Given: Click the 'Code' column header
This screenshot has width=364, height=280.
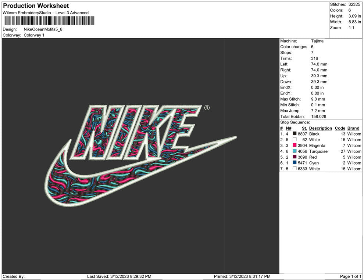Looking at the screenshot, I should (340, 128).
